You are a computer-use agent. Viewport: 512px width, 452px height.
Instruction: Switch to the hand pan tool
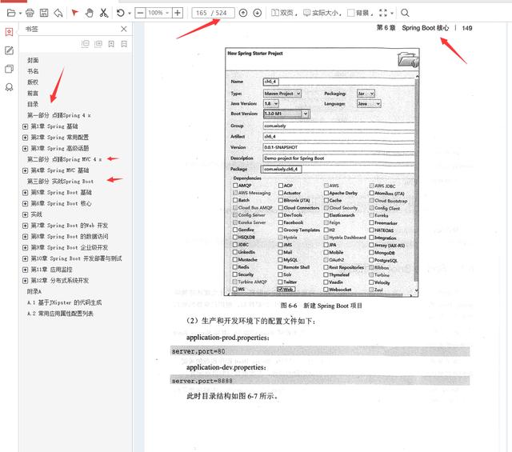pyautogui.click(x=89, y=13)
